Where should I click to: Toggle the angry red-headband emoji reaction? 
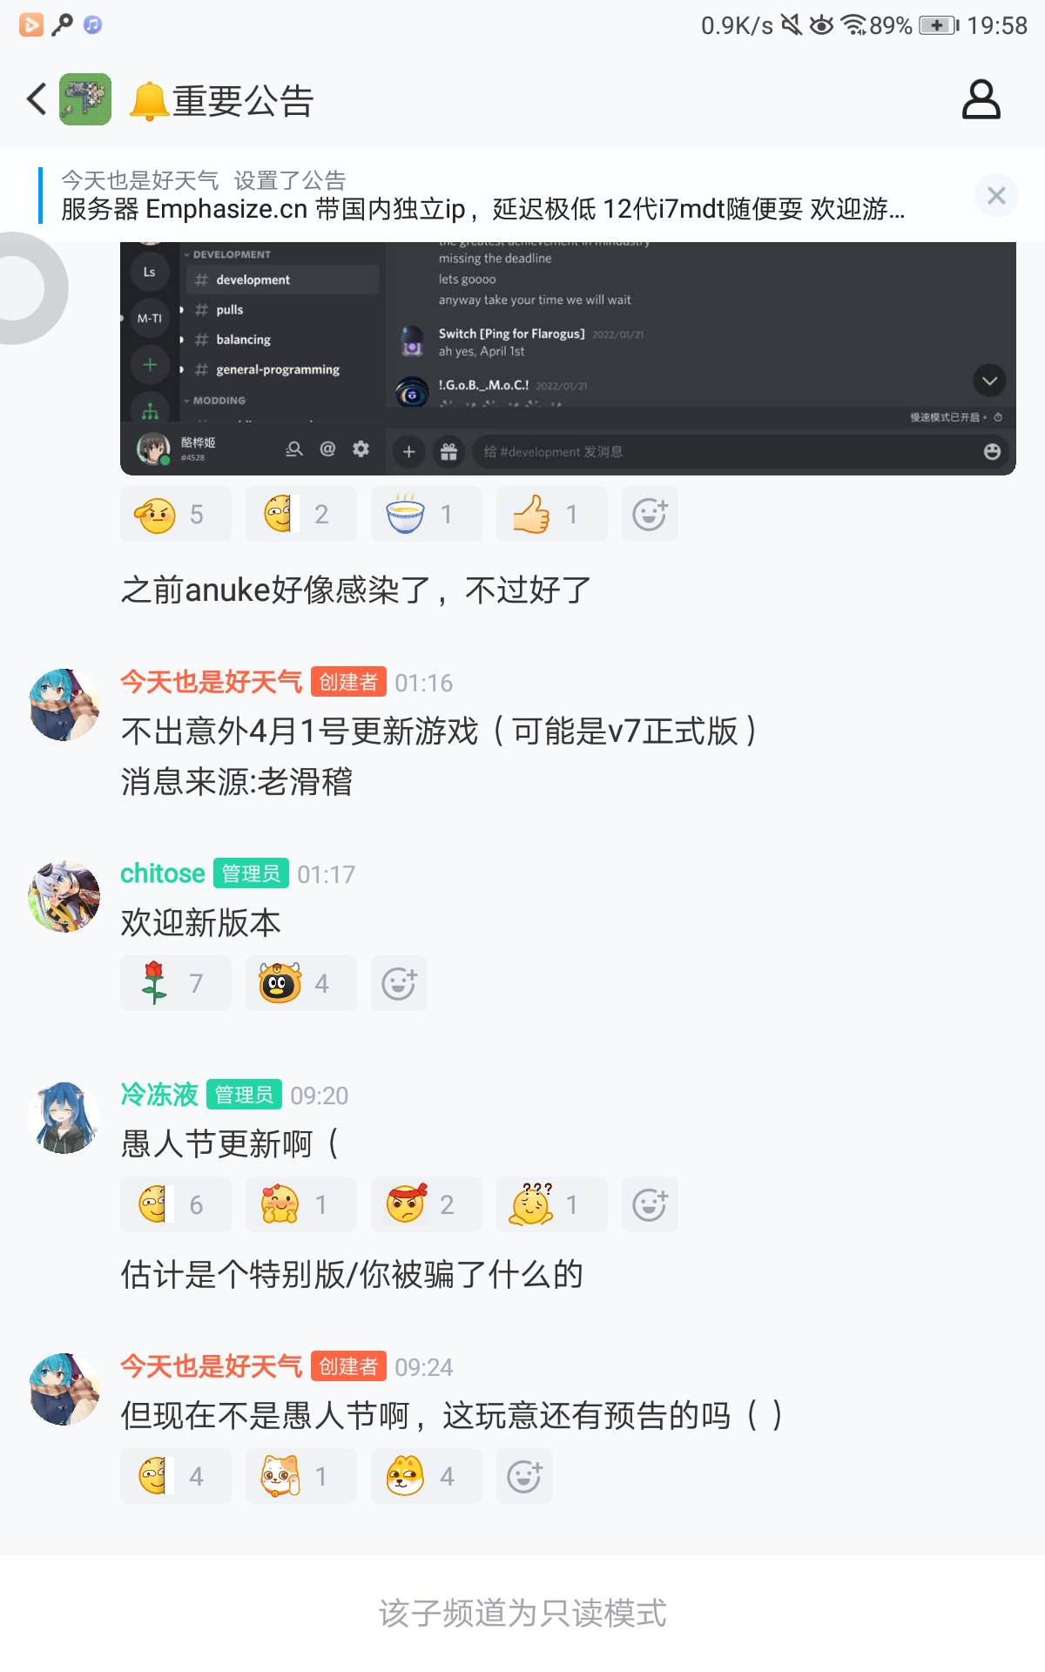click(427, 1204)
